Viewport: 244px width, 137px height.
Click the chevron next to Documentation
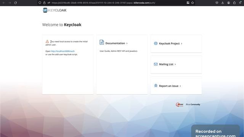[x=127, y=43]
